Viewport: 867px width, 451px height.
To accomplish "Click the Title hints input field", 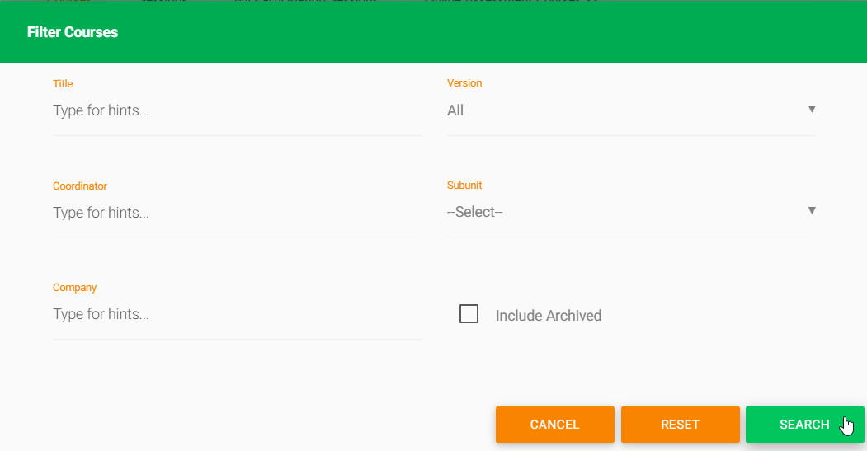I will point(237,110).
